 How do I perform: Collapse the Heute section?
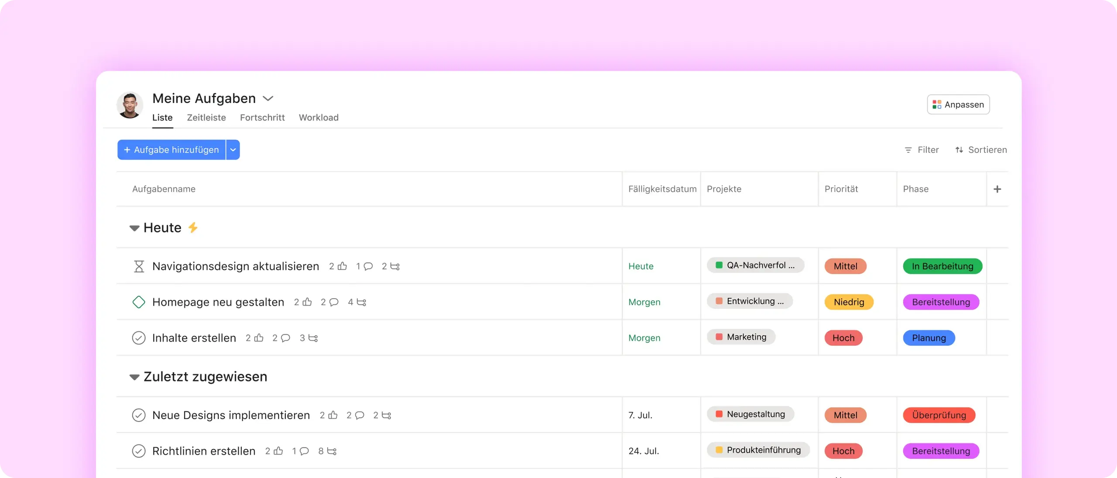tap(134, 228)
